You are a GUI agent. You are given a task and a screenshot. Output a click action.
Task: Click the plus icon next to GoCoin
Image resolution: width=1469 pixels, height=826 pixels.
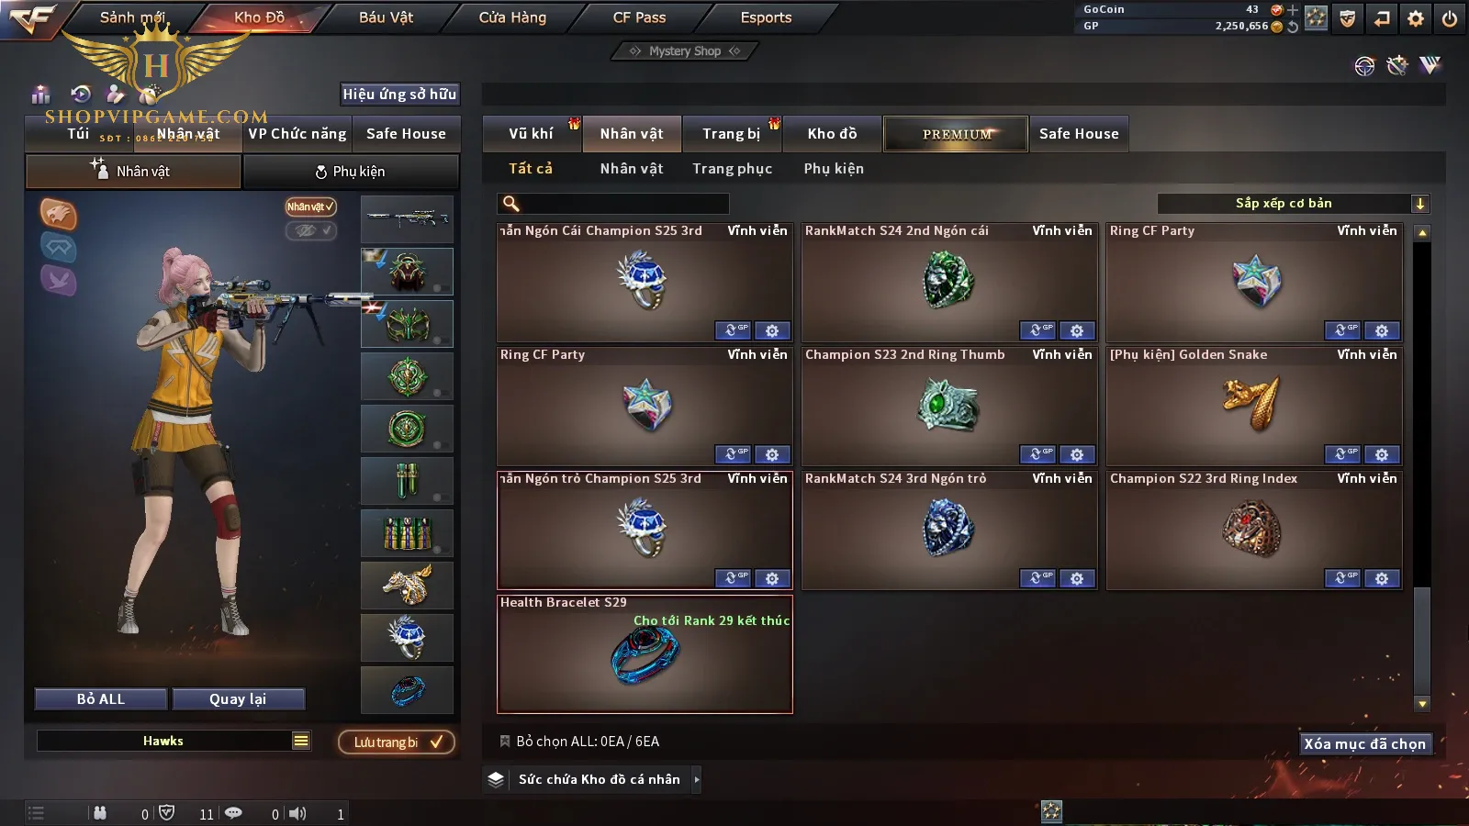pyautogui.click(x=1293, y=10)
